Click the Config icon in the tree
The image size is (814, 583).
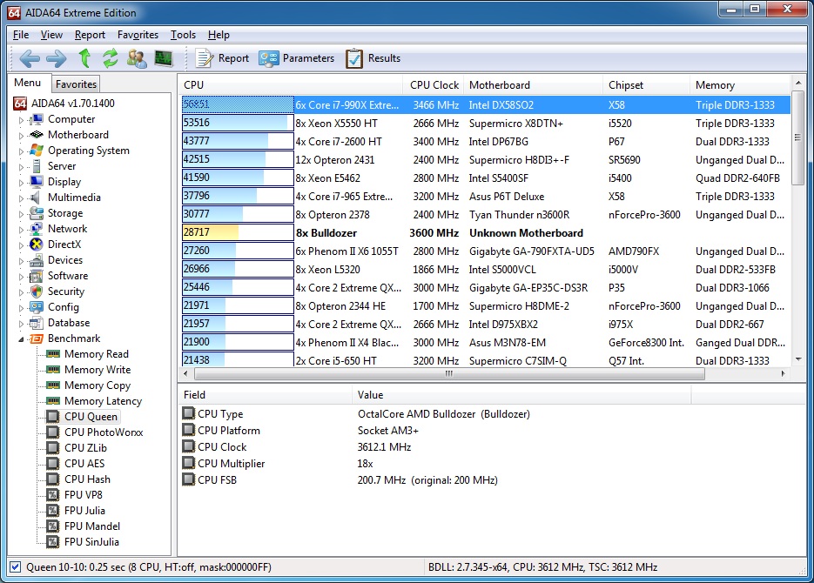37,307
